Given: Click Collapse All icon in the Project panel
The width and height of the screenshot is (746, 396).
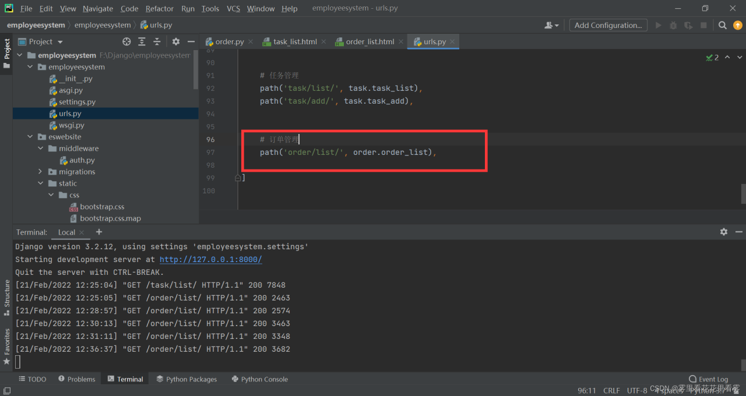Looking at the screenshot, I should [157, 41].
